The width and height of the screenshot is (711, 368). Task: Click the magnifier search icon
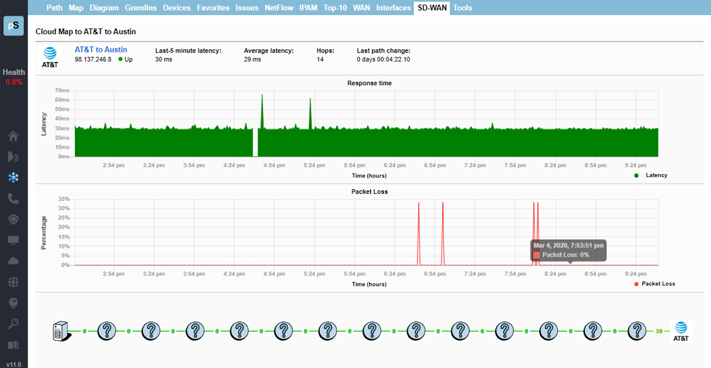14,323
